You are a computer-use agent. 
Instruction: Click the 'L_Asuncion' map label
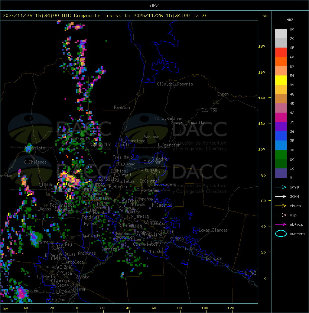coord(169,145)
